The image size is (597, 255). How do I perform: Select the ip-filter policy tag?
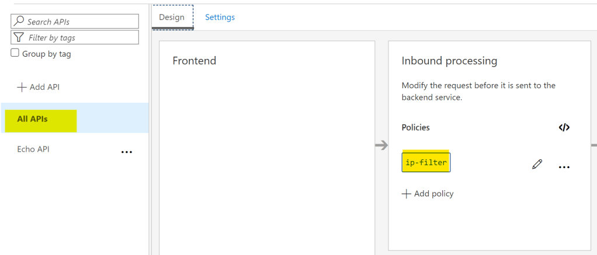click(426, 163)
